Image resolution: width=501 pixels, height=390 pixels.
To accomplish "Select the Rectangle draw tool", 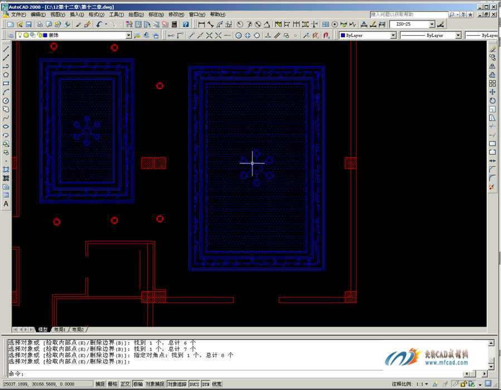I will pyautogui.click(x=6, y=84).
